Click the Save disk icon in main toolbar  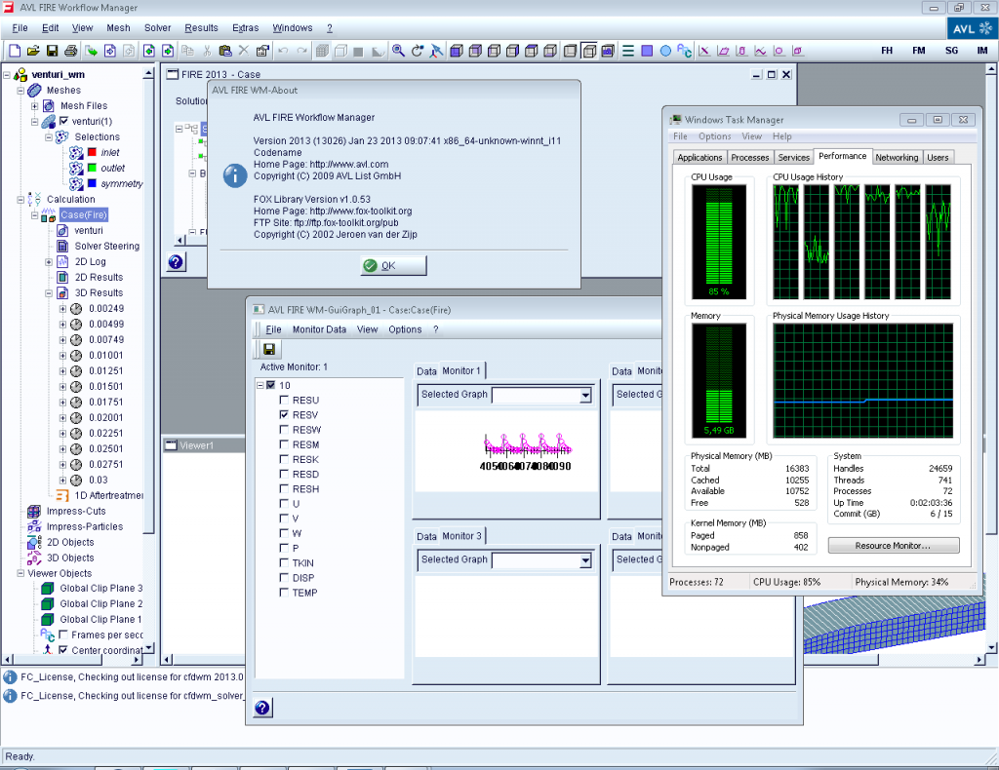click(53, 51)
